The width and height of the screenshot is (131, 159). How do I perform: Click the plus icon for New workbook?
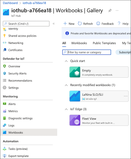[x=65, y=24]
